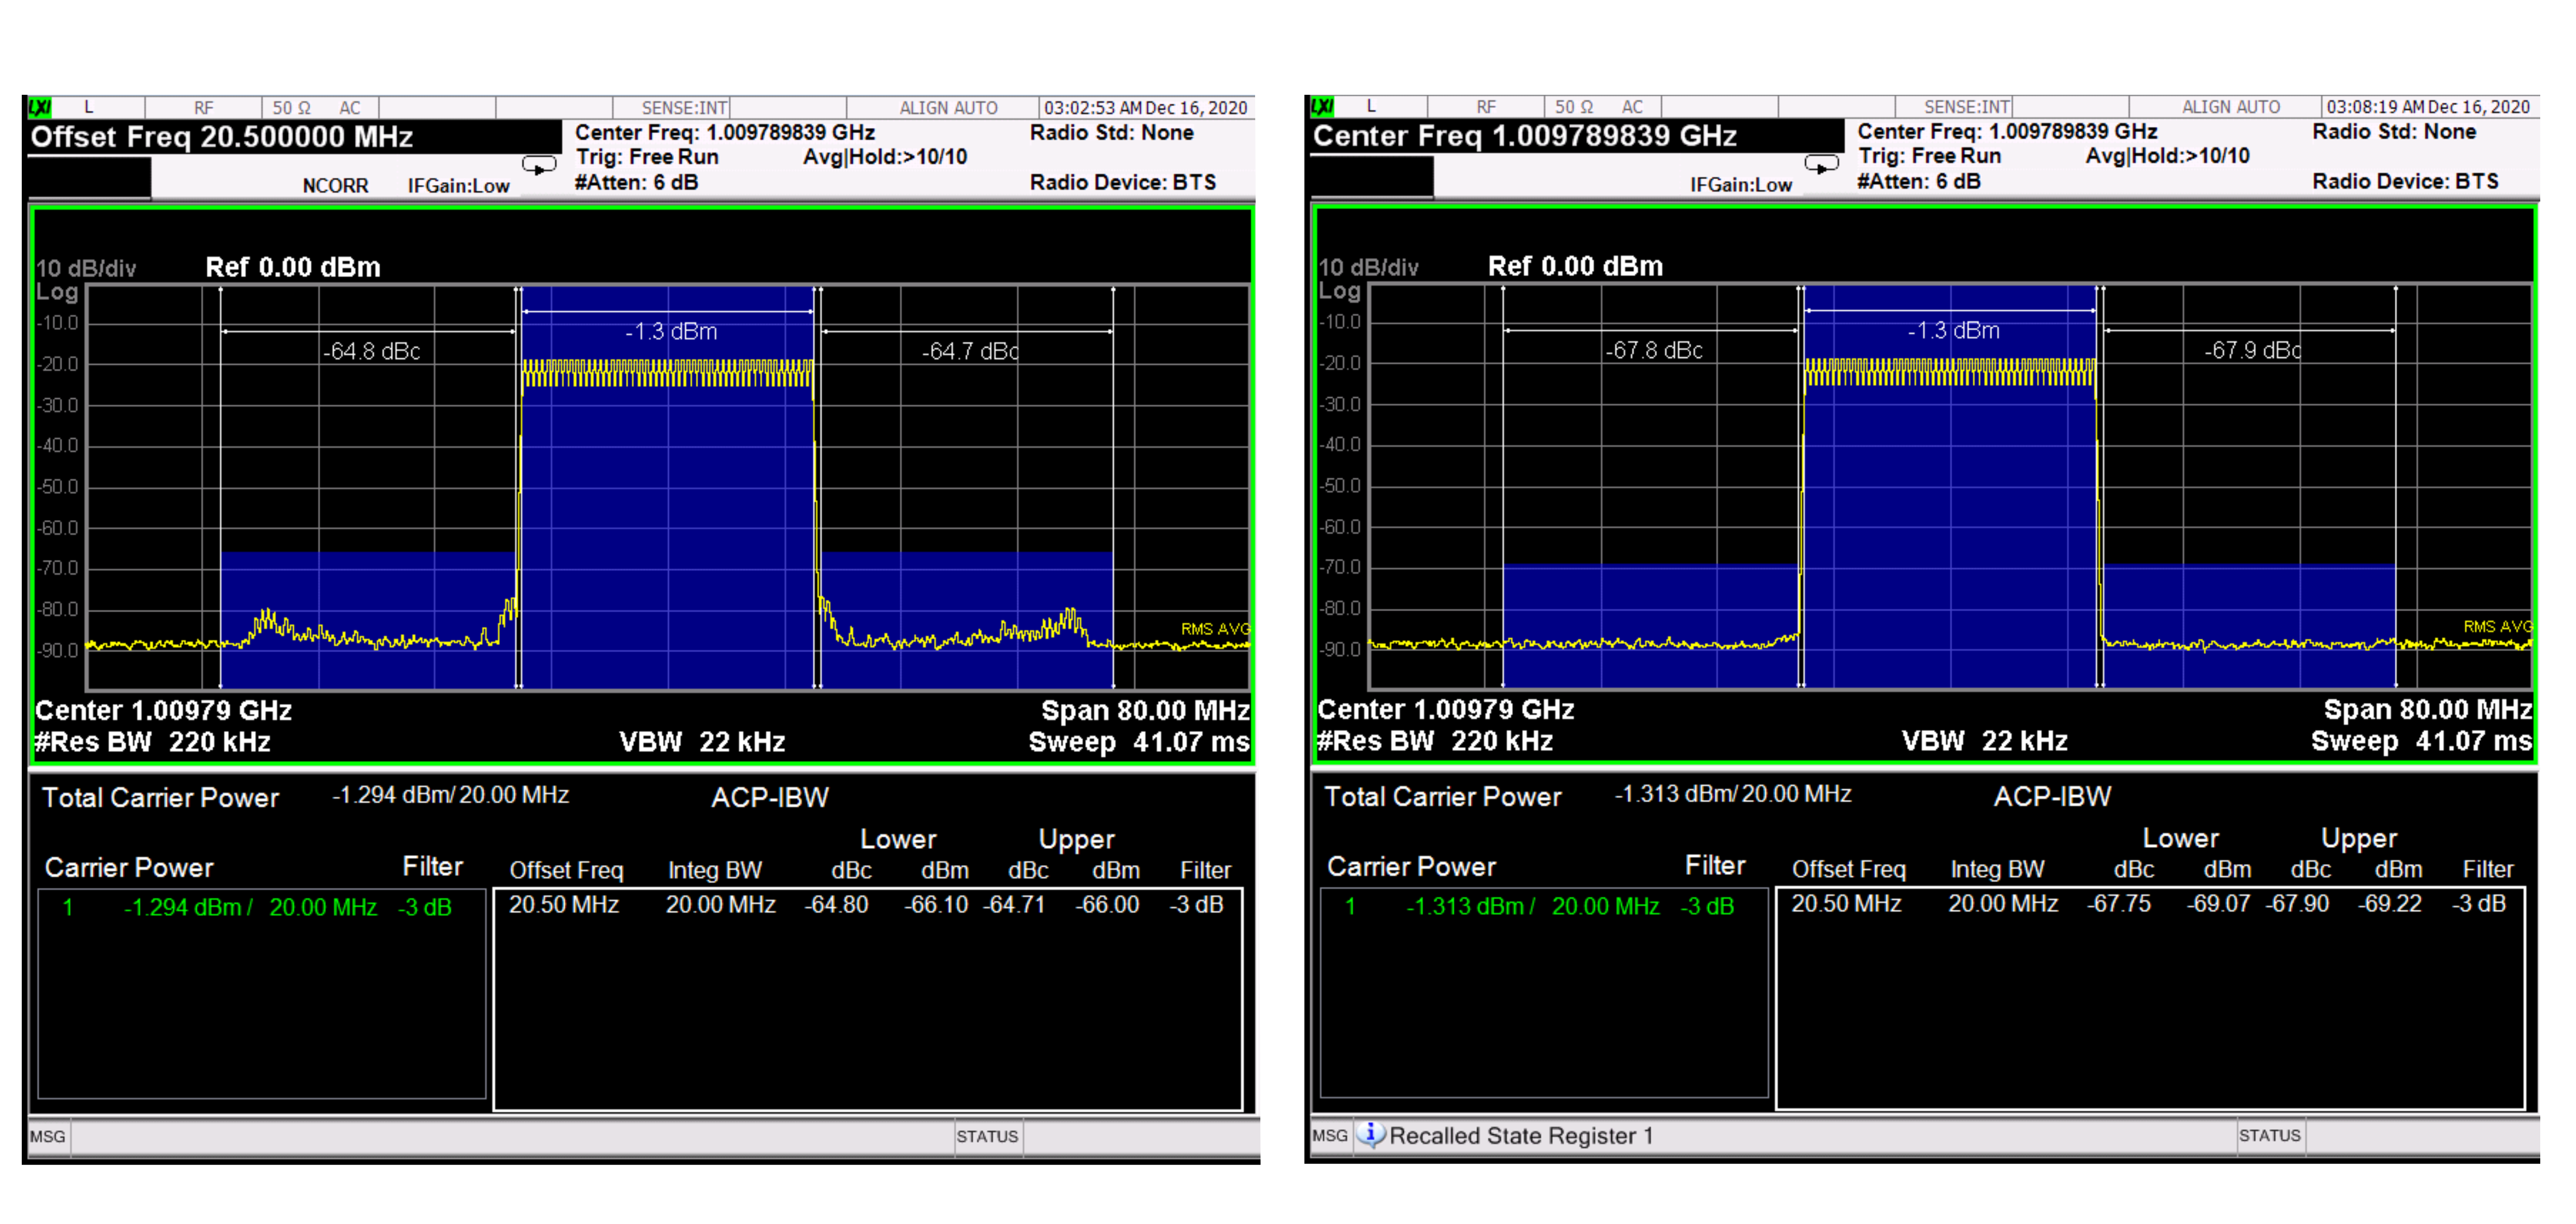Screen dimensions: 2576x1224
Task: Click the sweep mode icon in left analyzer header
Action: click(539, 166)
